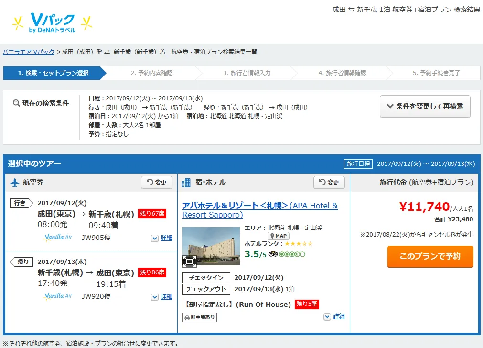Click the magnifier icon by 現在の検索条件
Screen dimensions: 483x348
(16, 103)
